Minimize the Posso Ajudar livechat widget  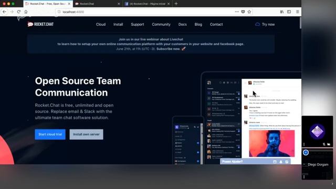click(275, 162)
